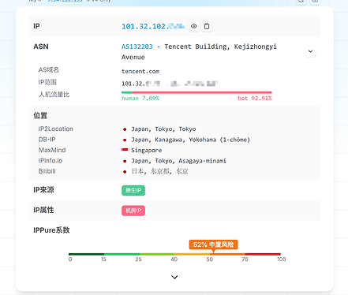Select 'Japan, Tokyo, Tokyo' IP2Location entry
Image resolution: width=348 pixels, height=295 pixels.
163,129
